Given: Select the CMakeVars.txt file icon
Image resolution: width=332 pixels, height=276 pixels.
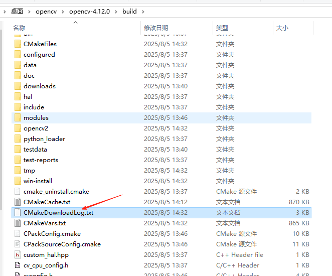Looking at the screenshot, I should click(x=18, y=223).
